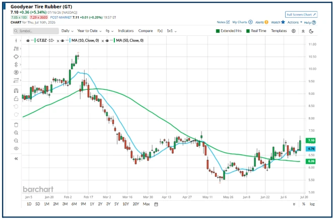Click the 7.10 last price label
This screenshot has height=219, width=334.
[310, 140]
